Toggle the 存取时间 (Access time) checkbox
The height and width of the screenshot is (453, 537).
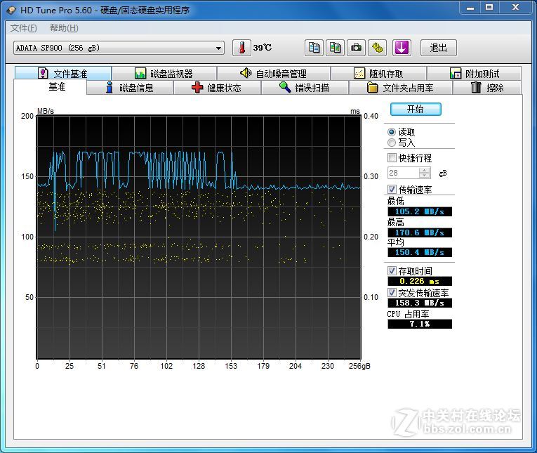[392, 271]
